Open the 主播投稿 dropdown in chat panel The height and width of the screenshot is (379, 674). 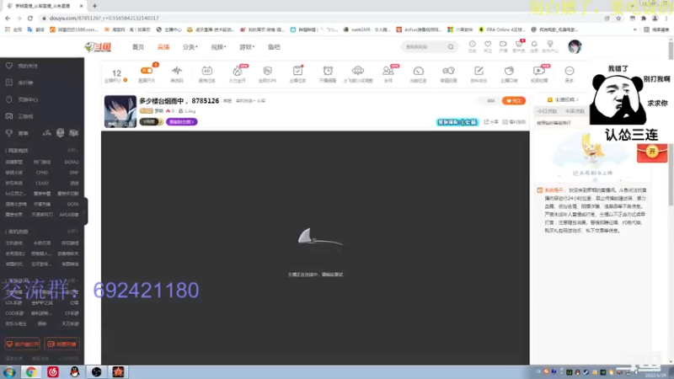563,99
